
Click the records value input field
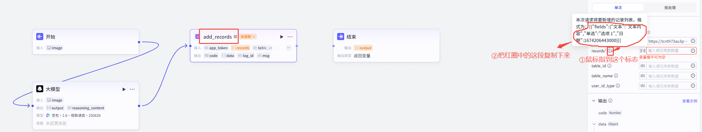pos(668,50)
